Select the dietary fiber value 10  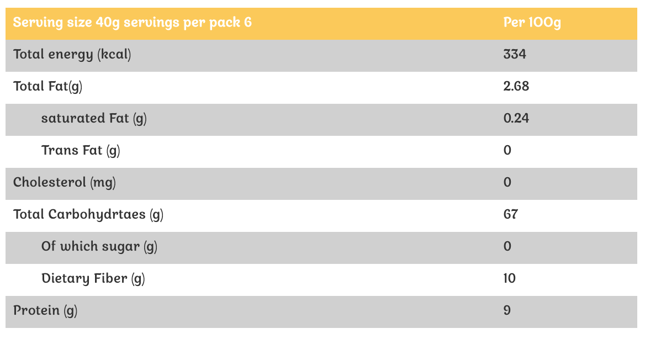click(509, 279)
